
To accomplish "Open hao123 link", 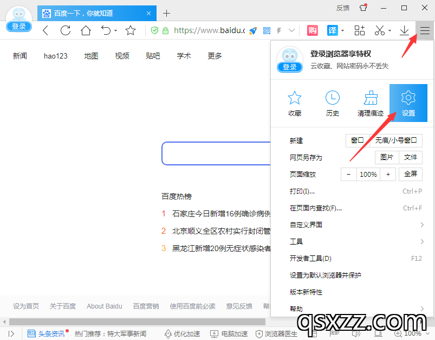I will coord(55,56).
